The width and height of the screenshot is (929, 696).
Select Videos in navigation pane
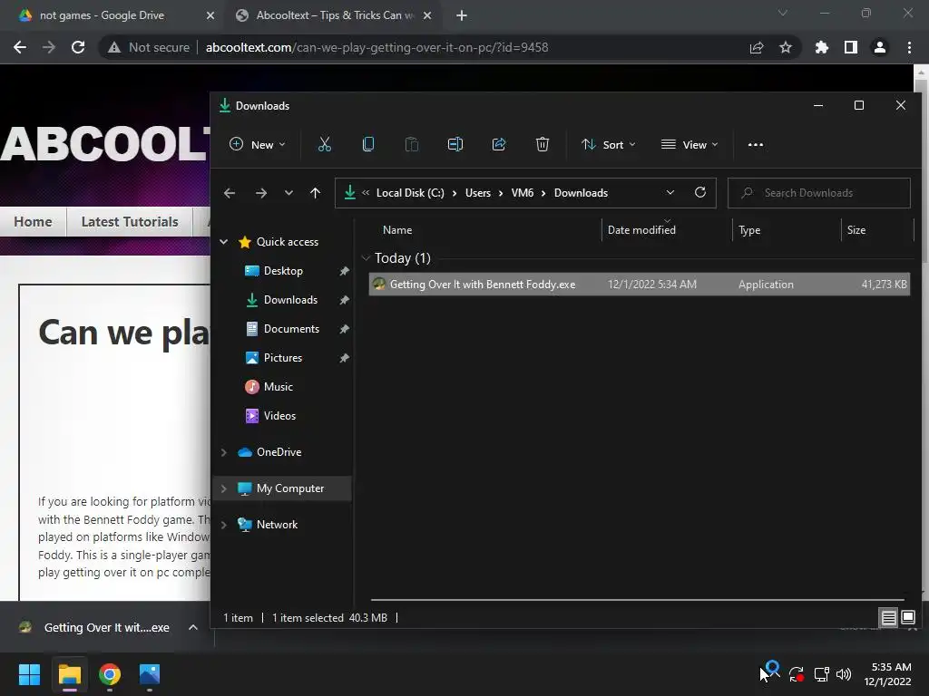click(x=279, y=416)
